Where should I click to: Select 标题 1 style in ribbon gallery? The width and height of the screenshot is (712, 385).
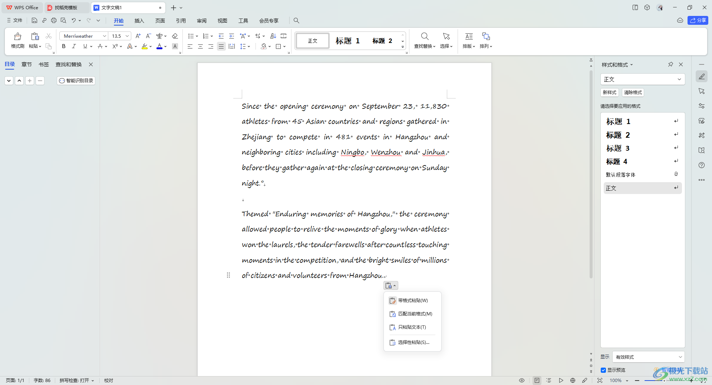[x=347, y=41]
